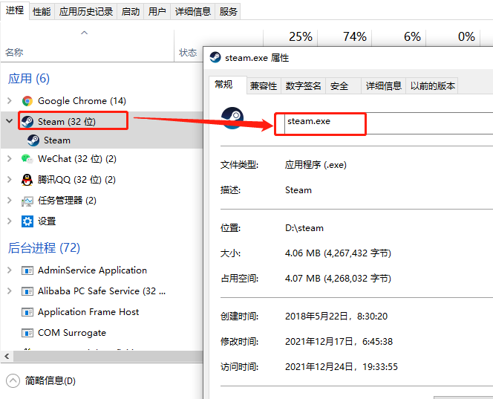Viewport: 493px width, 399px height.
Task: Click the Google Chrome icon in process list
Action: pos(27,101)
